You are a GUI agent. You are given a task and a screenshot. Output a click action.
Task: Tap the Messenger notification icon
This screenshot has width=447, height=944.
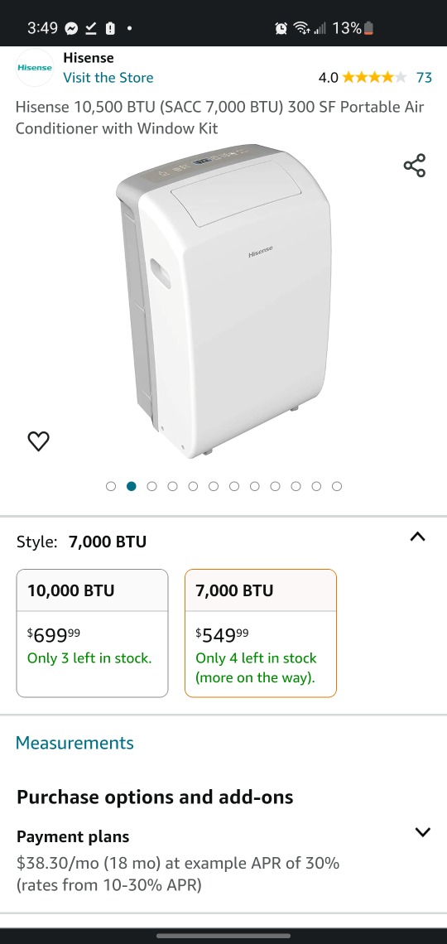[x=71, y=28]
